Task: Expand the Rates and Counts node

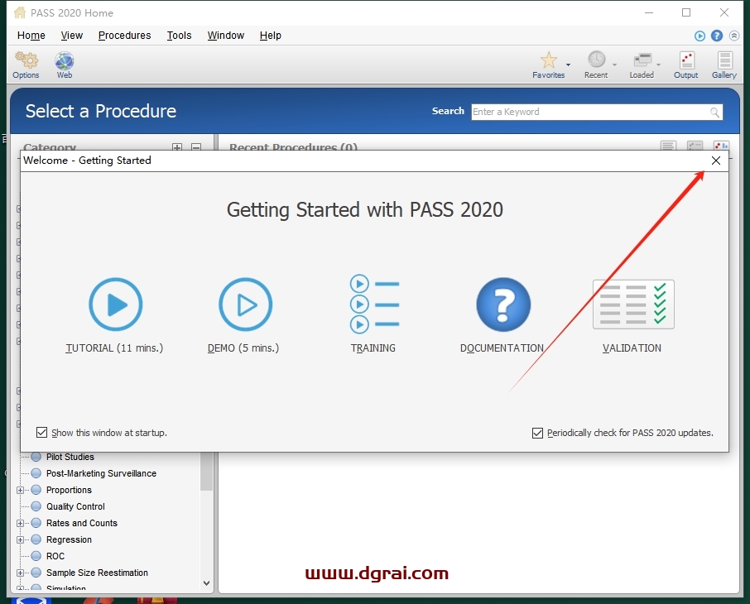Action: tap(20, 523)
